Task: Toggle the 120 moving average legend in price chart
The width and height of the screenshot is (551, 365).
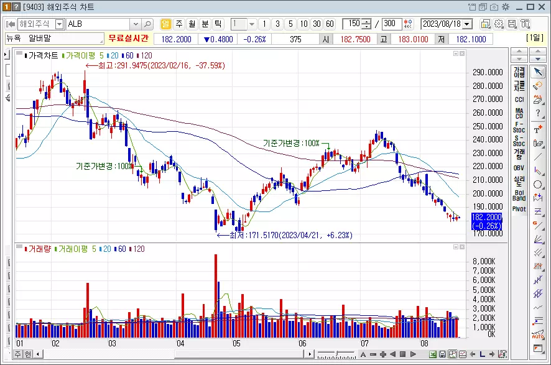Action: coord(144,55)
